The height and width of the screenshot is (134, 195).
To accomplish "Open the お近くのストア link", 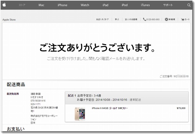I will 102,19.
